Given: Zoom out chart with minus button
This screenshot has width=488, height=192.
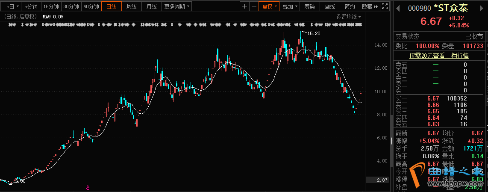Looking at the screenshot, I should 254,6.
